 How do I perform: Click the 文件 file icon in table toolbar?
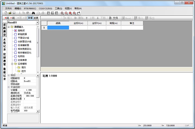coord(113,18)
